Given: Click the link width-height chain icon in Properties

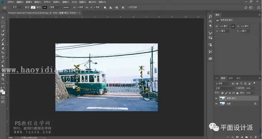Looking at the screenshot, I should pos(233,26).
